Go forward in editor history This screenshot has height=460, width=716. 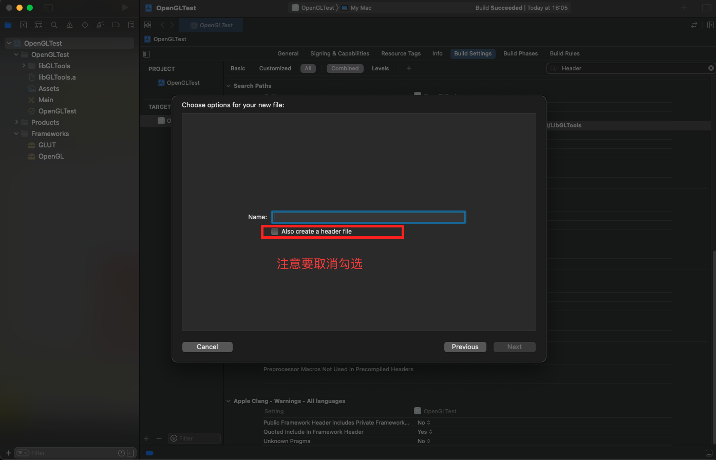pyautogui.click(x=172, y=25)
